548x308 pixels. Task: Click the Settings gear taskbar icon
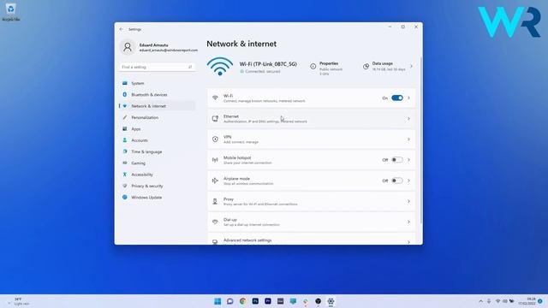pos(331,301)
